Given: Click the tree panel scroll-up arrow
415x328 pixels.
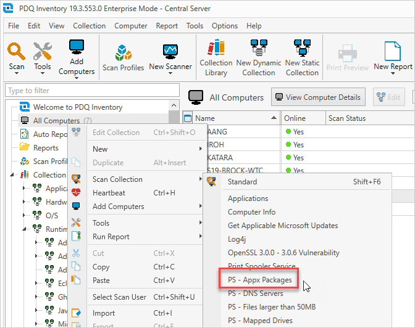Looking at the screenshot, I should [x=174, y=105].
